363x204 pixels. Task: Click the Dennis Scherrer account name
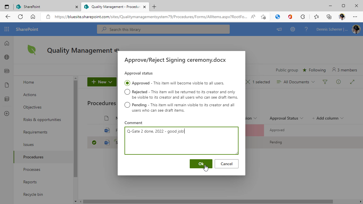[x=332, y=29]
